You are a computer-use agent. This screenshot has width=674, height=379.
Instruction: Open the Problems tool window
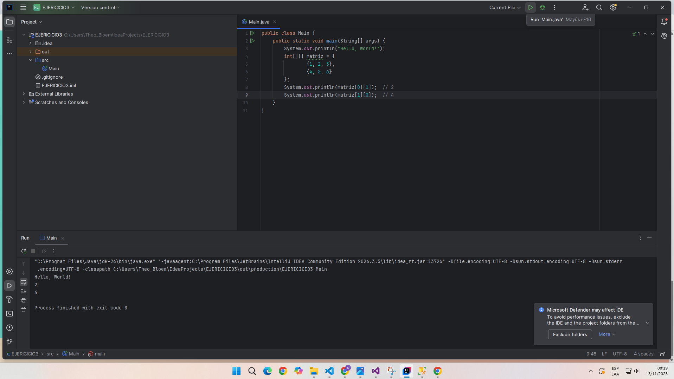pos(9,328)
